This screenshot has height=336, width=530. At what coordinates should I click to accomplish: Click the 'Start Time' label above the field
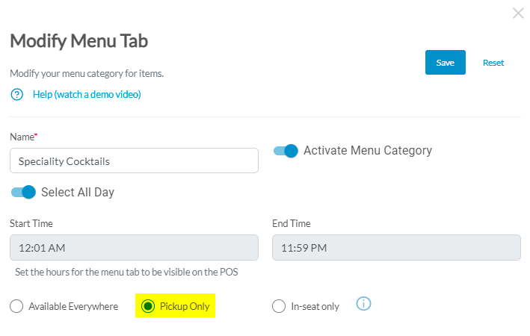click(31, 224)
